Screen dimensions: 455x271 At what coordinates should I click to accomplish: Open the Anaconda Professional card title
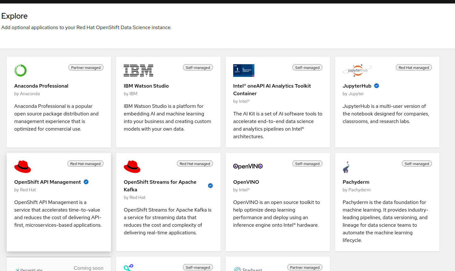click(41, 86)
